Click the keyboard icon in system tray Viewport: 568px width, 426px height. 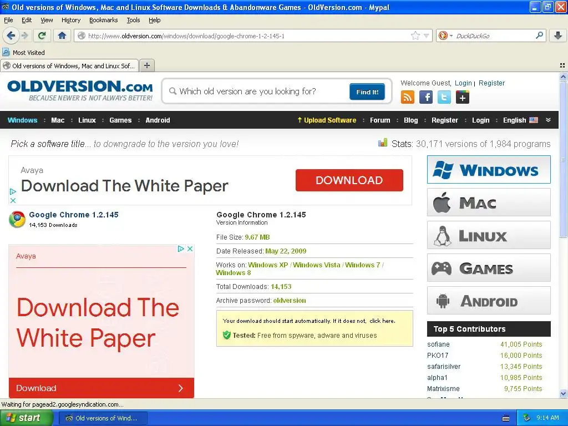pos(506,418)
